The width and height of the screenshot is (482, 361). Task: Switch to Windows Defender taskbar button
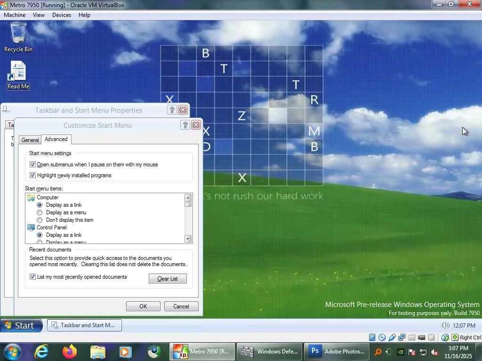point(269,352)
